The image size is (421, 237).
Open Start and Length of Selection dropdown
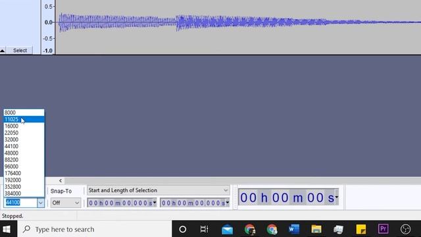158,190
